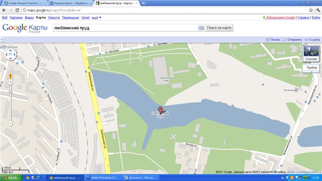Click the red marker A on Люблинский Пруд
Screen dimensions: 322x181
160,110
